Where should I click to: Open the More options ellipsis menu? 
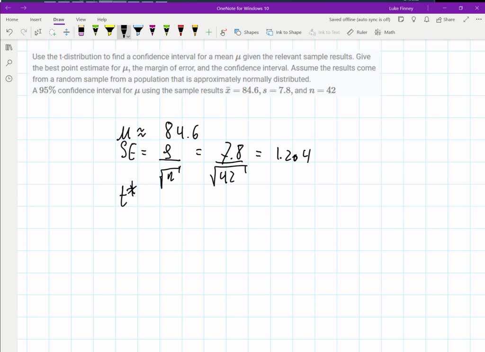(x=477, y=19)
